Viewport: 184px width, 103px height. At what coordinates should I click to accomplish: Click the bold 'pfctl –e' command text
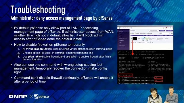point(75,57)
